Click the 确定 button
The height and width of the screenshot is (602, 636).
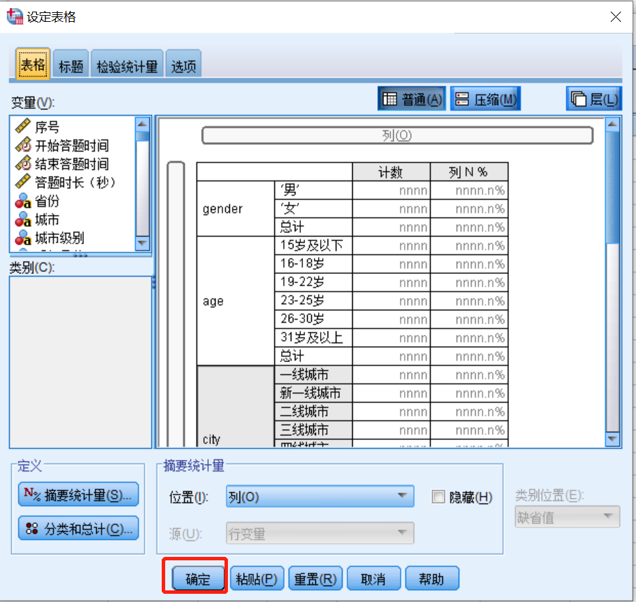[198, 579]
